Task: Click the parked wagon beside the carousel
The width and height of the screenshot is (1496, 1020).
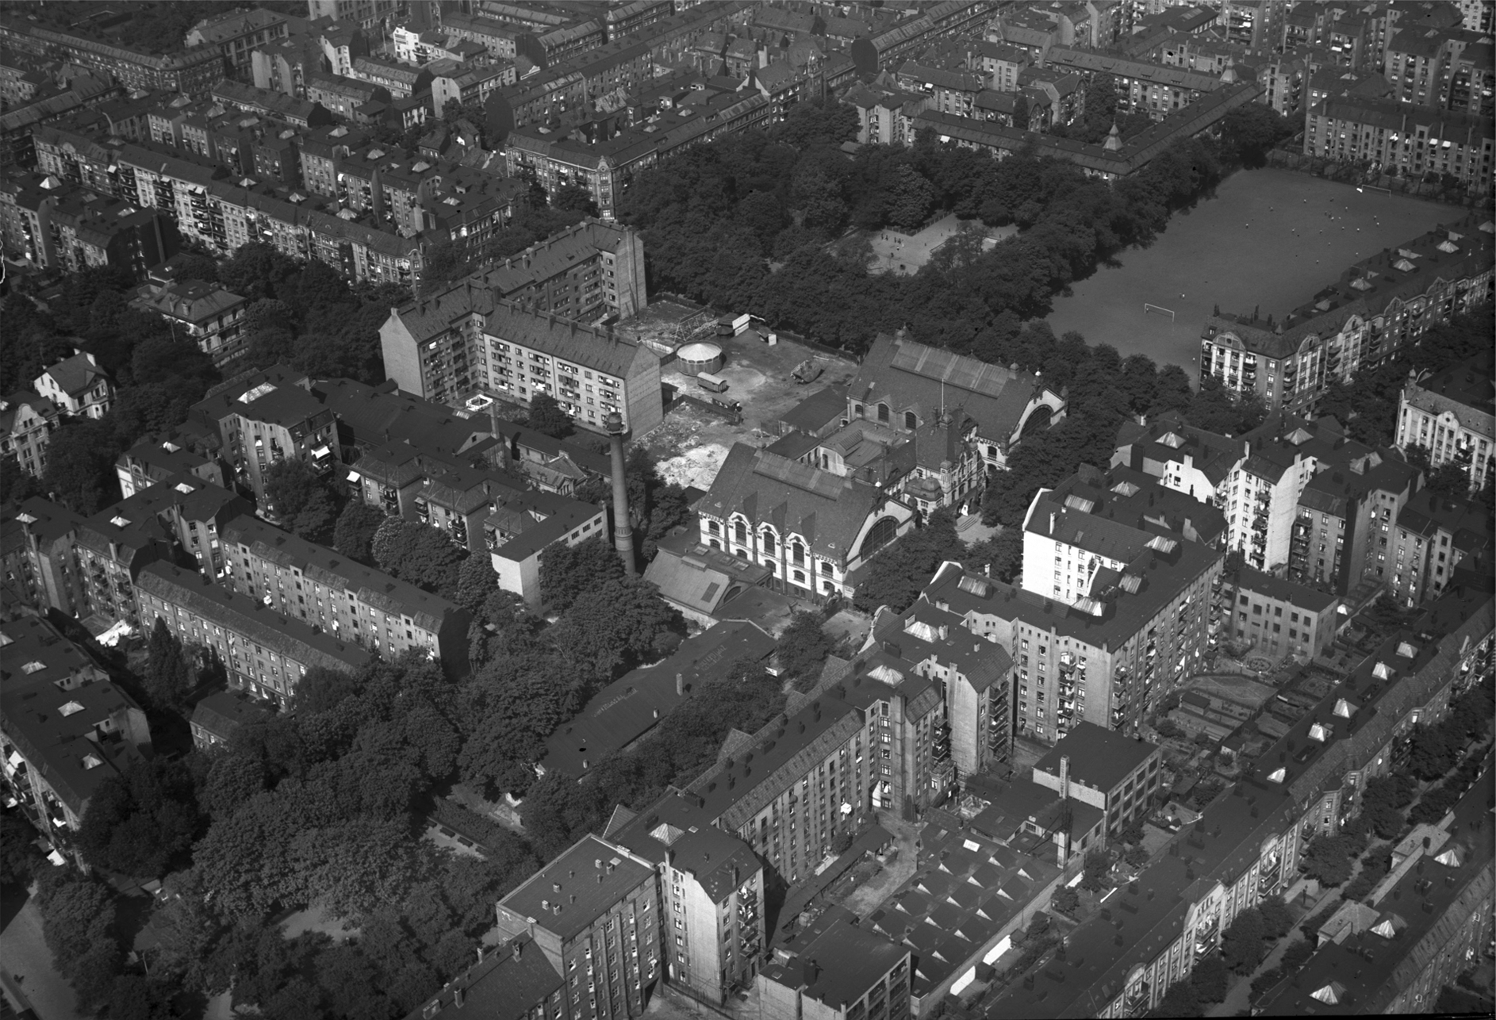Action: [x=713, y=382]
